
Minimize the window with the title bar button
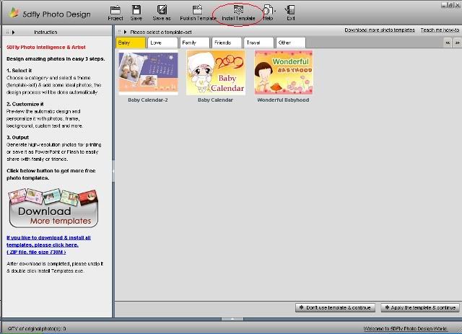[445, 5]
